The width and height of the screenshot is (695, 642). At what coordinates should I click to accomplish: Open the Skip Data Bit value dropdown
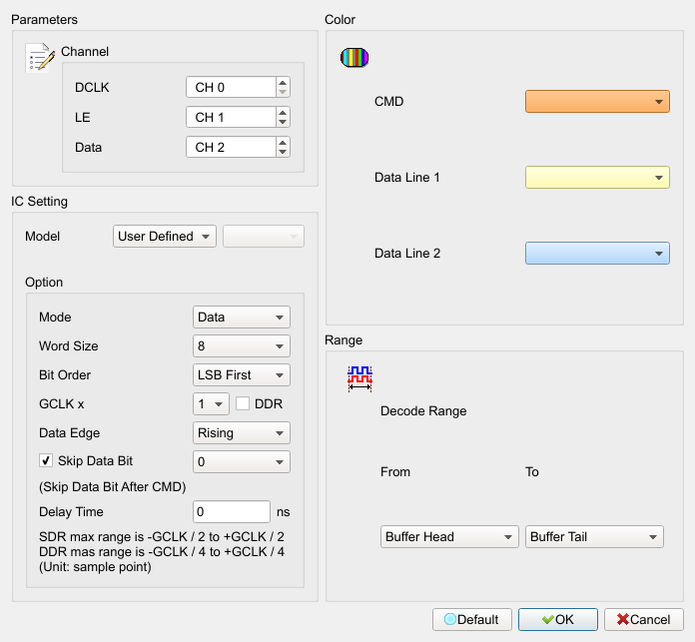(242, 462)
